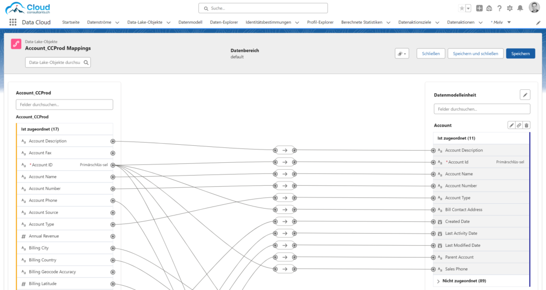Click the navigation bar edit pencil icon
This screenshot has height=290, width=546.
[538, 22]
